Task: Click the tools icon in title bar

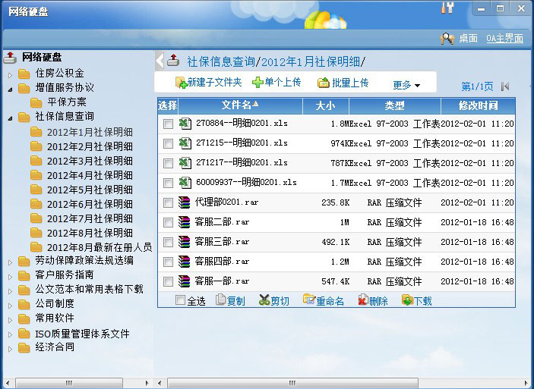Action: (x=447, y=8)
